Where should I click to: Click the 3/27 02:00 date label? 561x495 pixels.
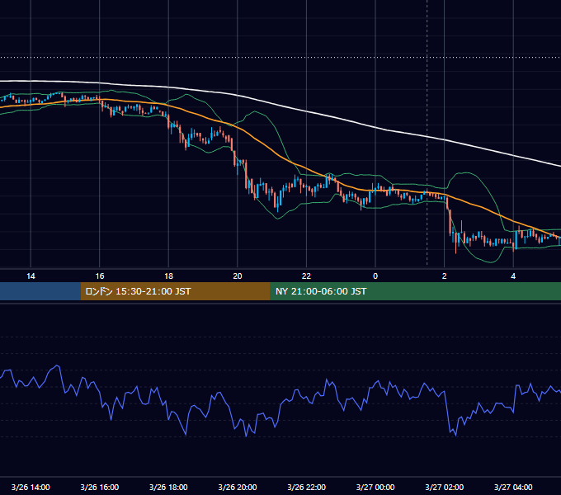[x=445, y=487]
